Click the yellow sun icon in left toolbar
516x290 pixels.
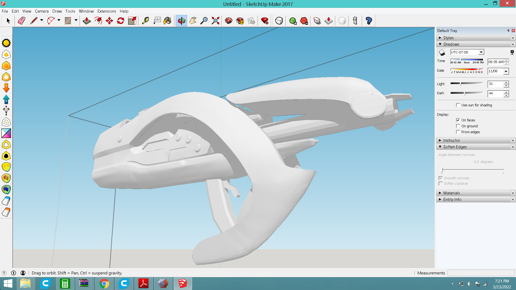(x=6, y=43)
